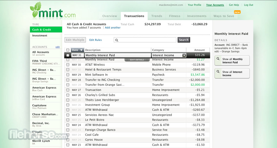The height and width of the screenshot is (148, 277).
Task: Switch to the Trends tab
Action: coord(157,16)
